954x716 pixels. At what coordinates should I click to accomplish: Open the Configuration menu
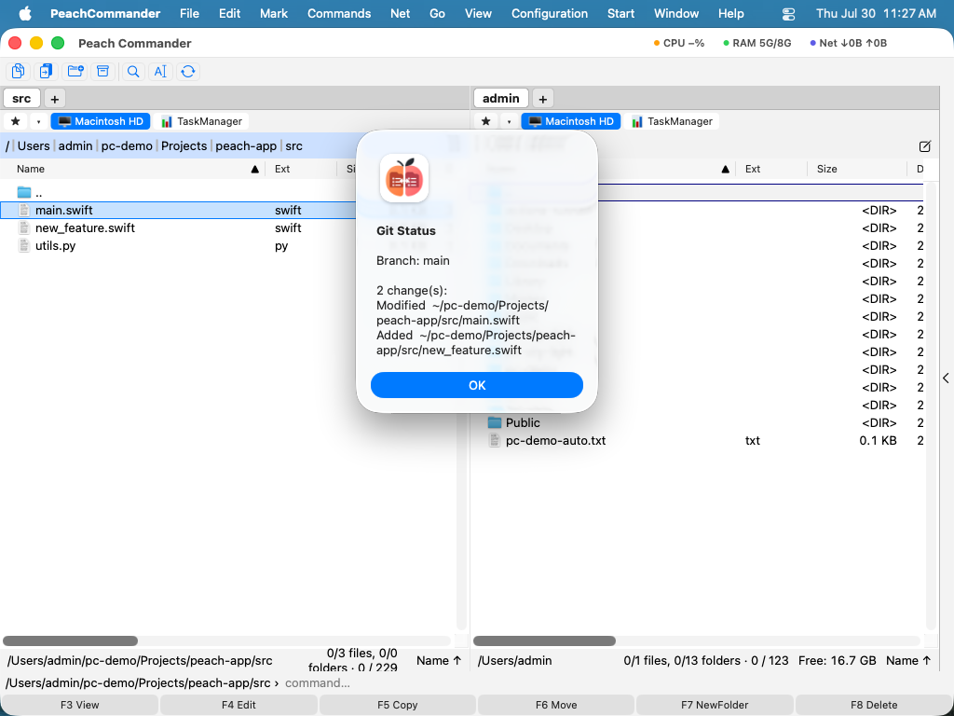coord(550,13)
